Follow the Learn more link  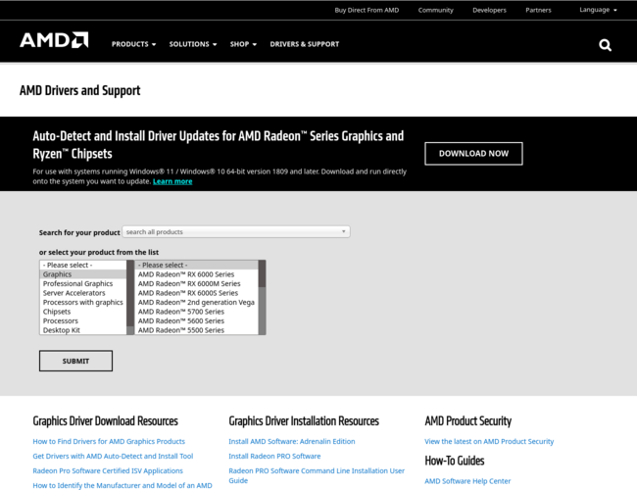coord(172,181)
